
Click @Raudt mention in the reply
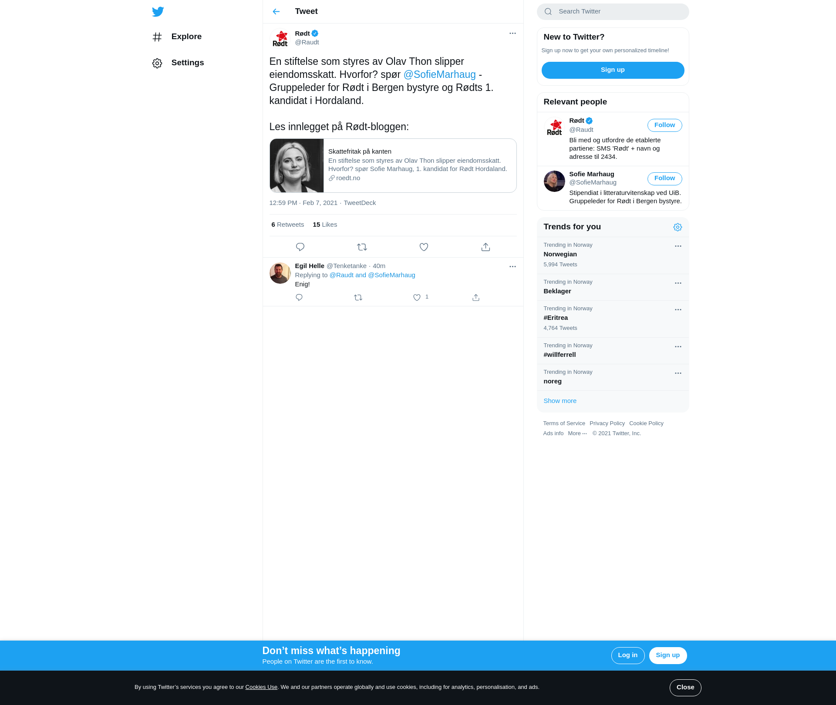[x=341, y=275]
